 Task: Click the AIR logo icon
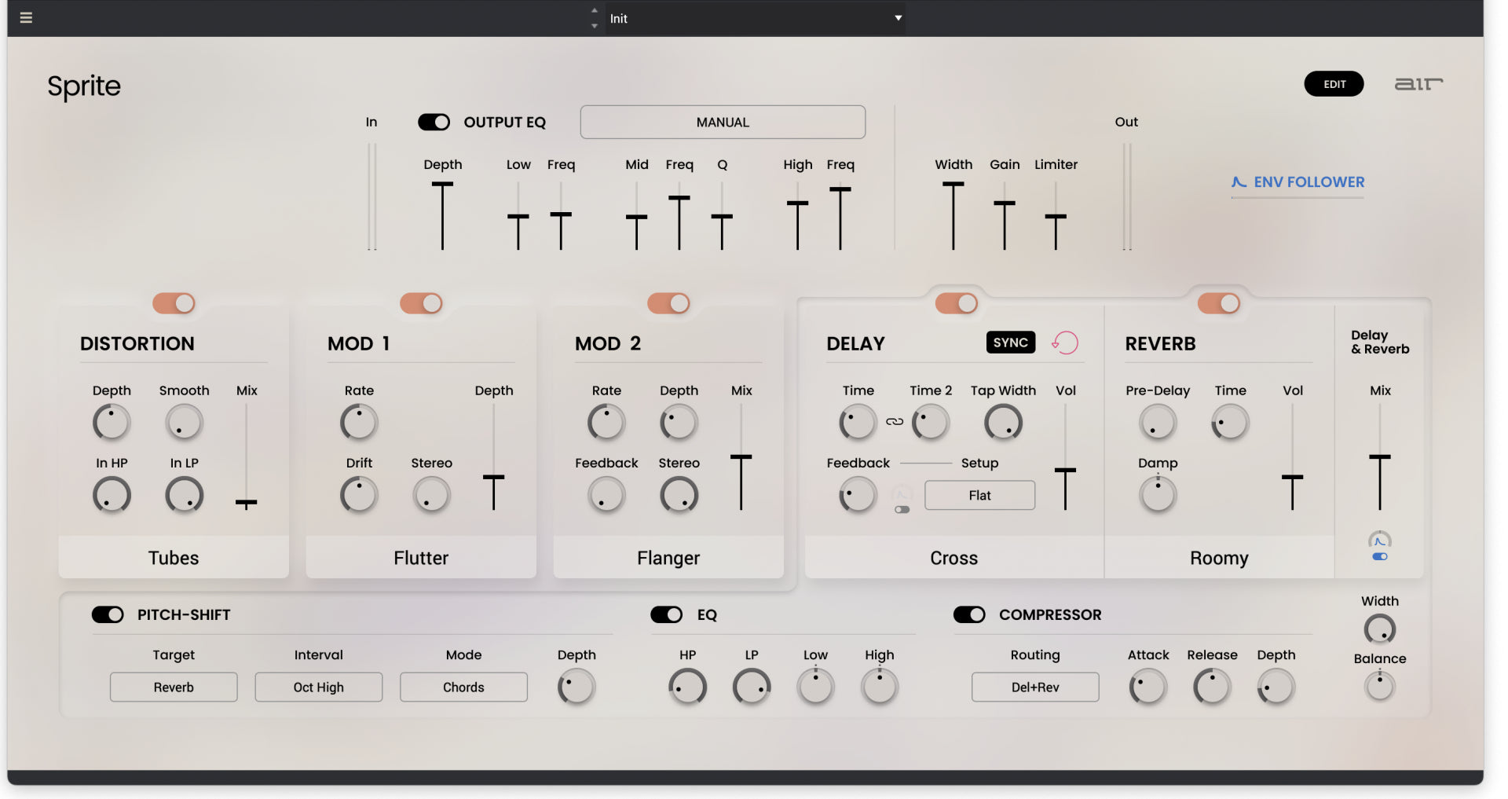(1418, 83)
